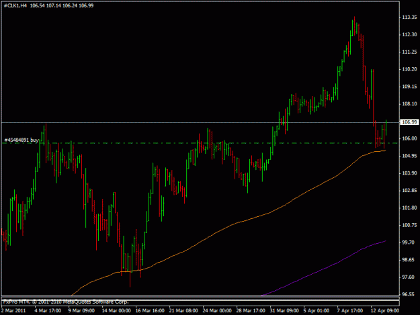
Task: Click the 111.25 price axis label
Action: click(x=409, y=52)
